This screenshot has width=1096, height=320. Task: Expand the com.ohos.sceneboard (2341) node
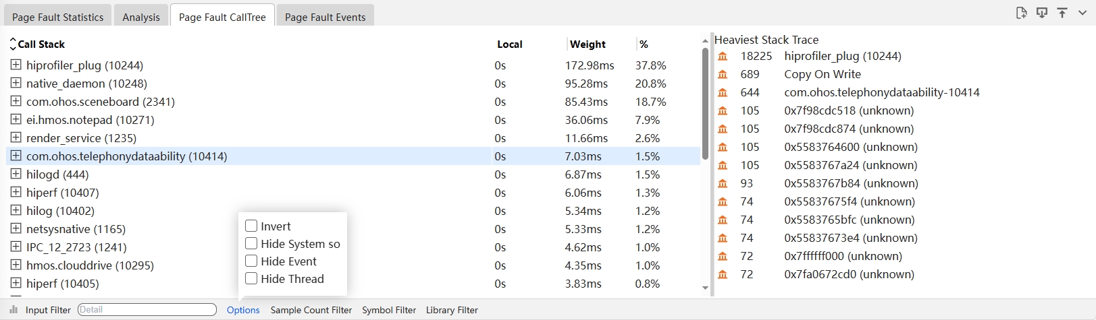pyautogui.click(x=16, y=102)
